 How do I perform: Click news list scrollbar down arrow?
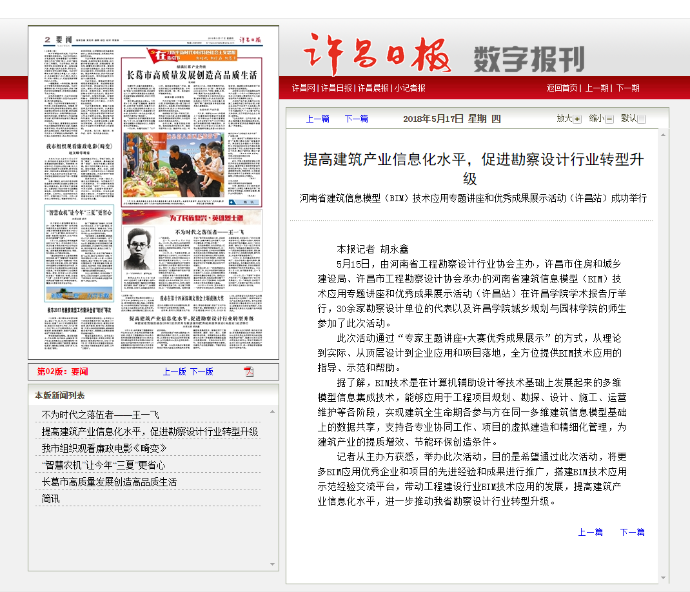272,565
